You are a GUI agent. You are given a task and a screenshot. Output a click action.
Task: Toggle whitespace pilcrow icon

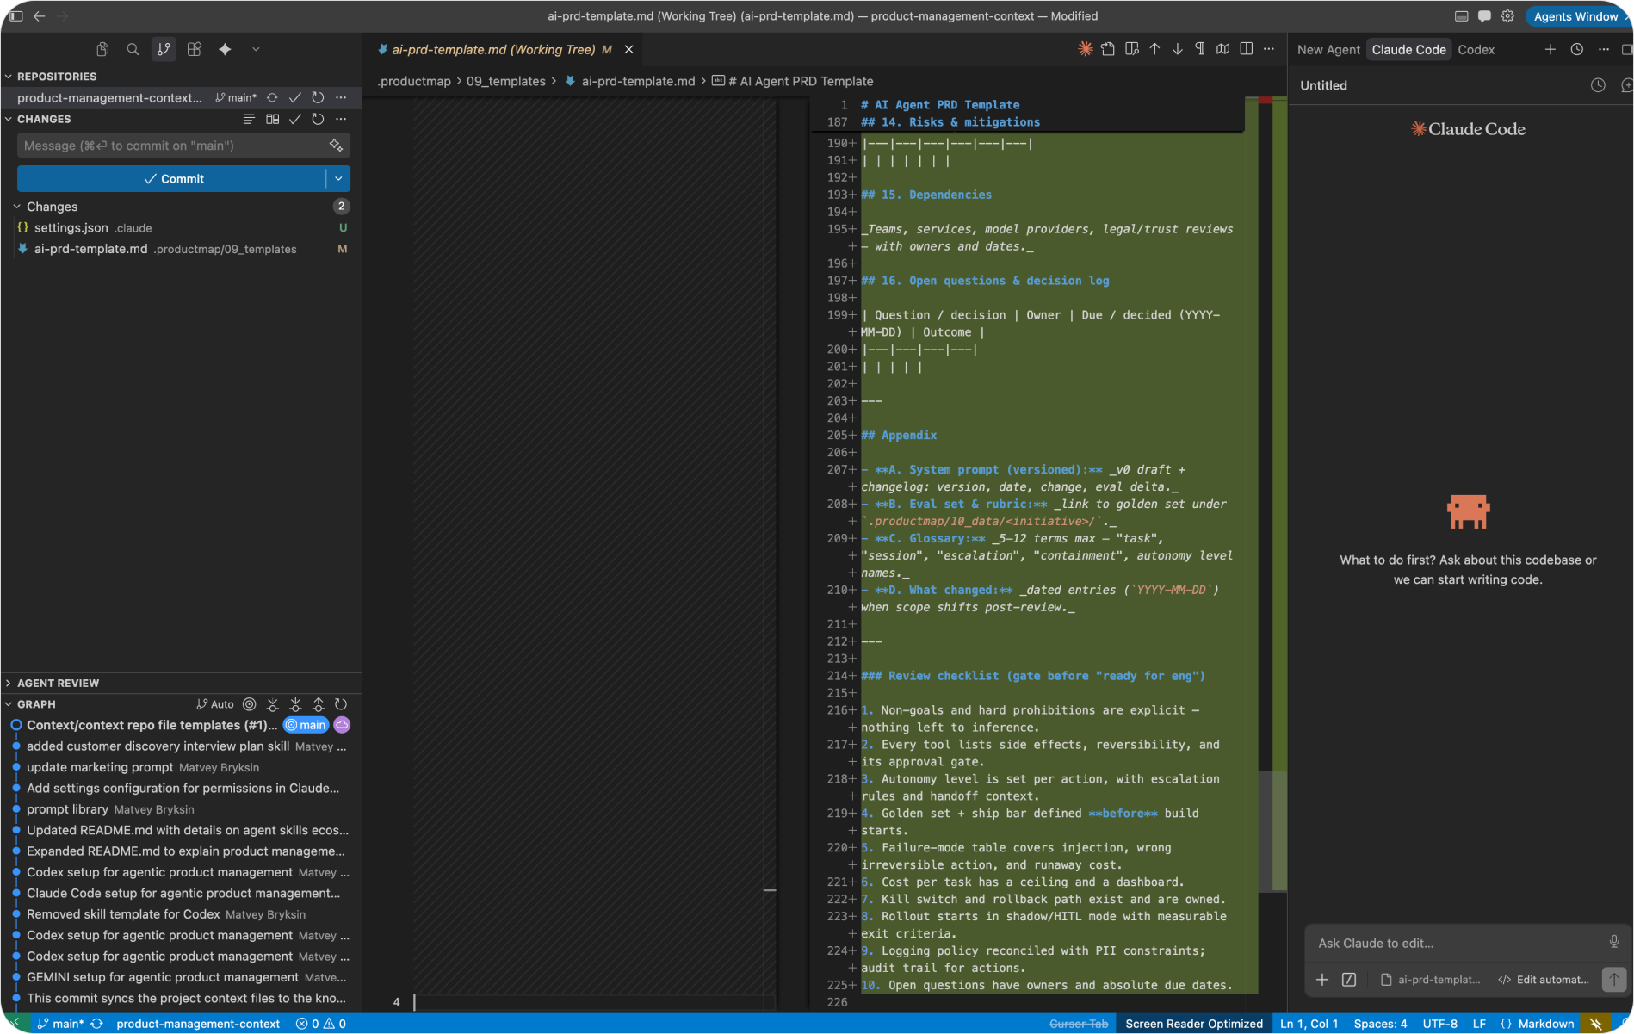coord(1200,49)
